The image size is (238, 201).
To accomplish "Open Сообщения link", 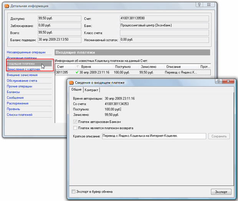I will (15, 97).
